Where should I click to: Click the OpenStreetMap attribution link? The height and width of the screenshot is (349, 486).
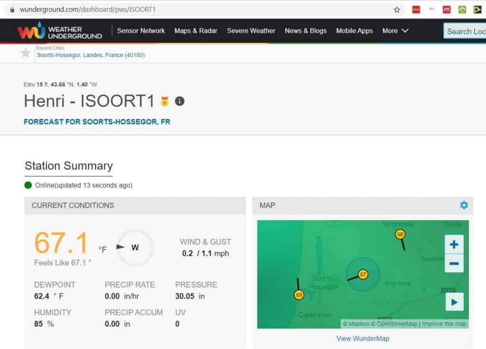394,324
